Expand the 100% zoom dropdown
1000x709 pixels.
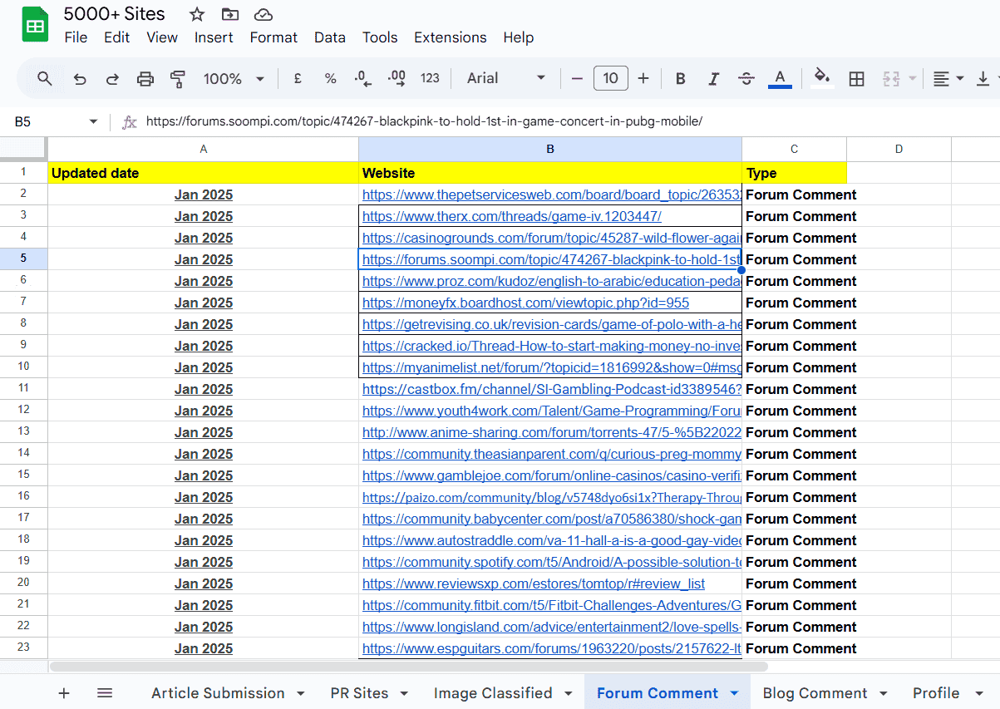(x=234, y=79)
